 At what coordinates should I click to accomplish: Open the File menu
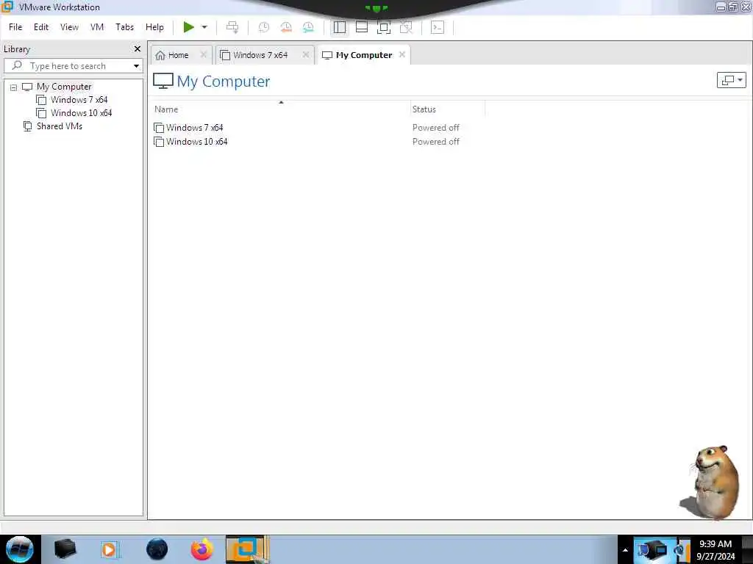click(15, 27)
